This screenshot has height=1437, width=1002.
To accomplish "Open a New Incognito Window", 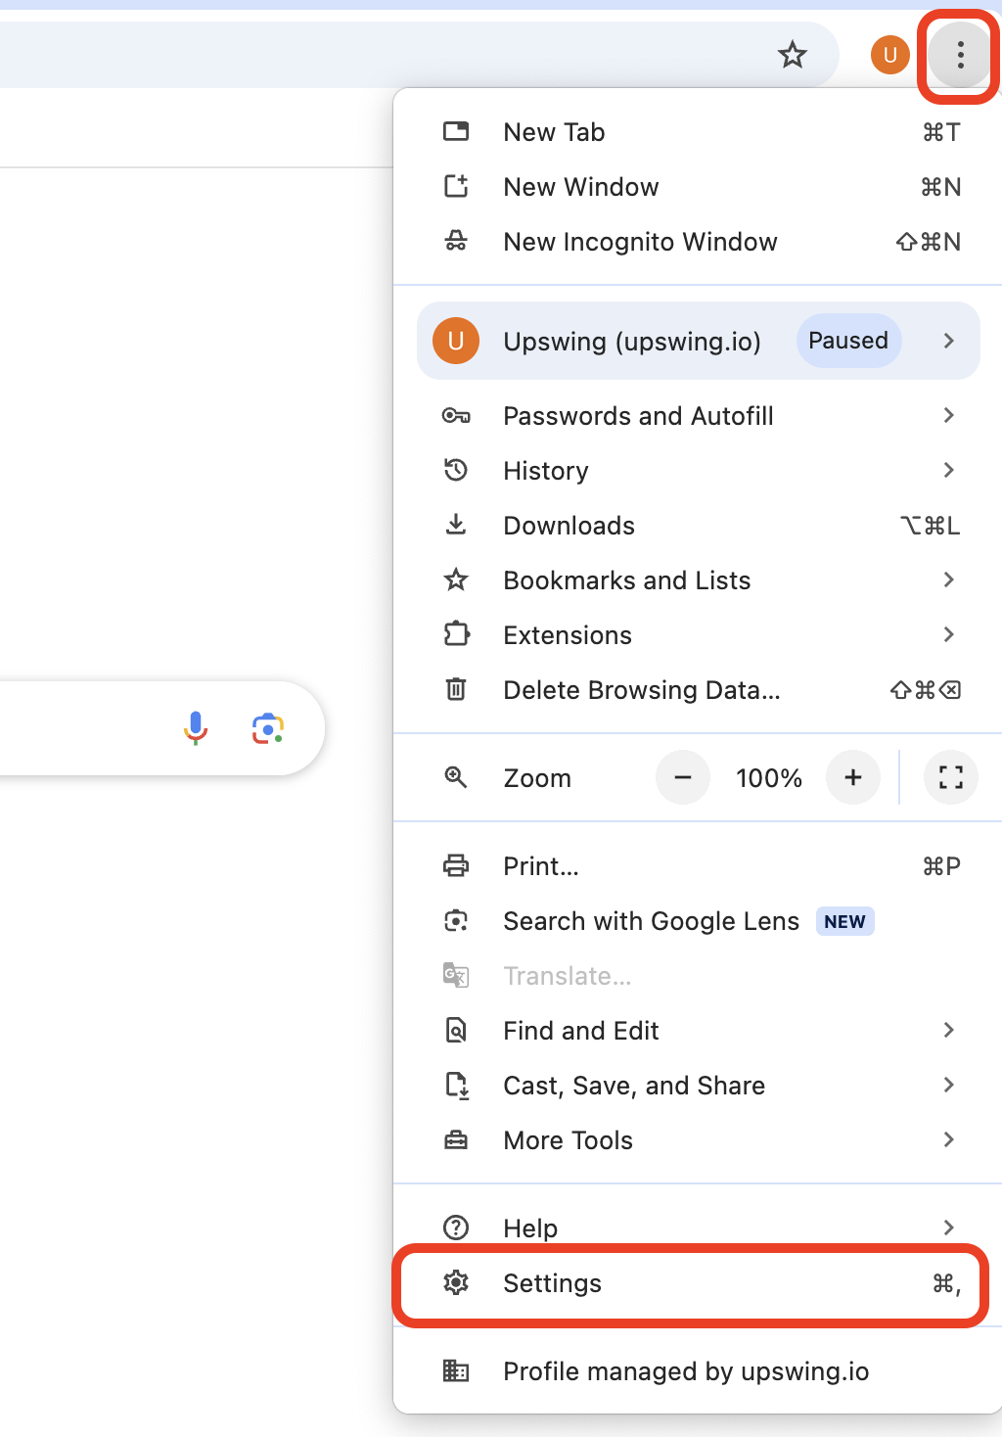I will [698, 241].
